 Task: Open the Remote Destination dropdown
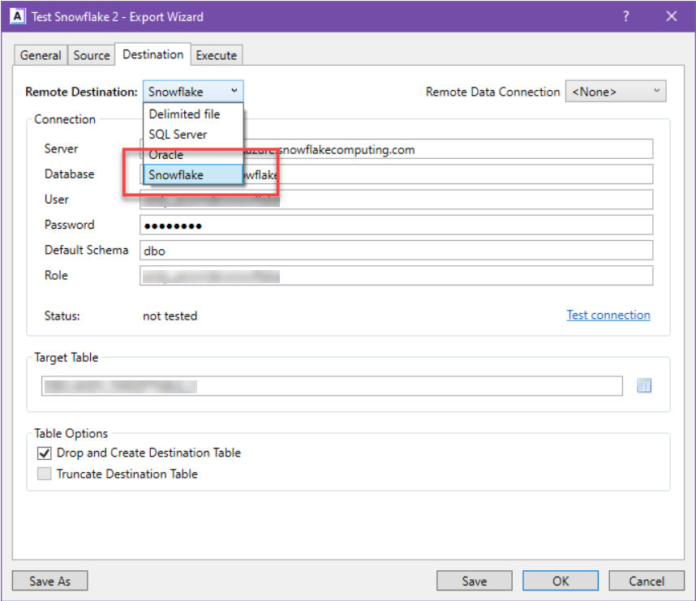(x=193, y=92)
